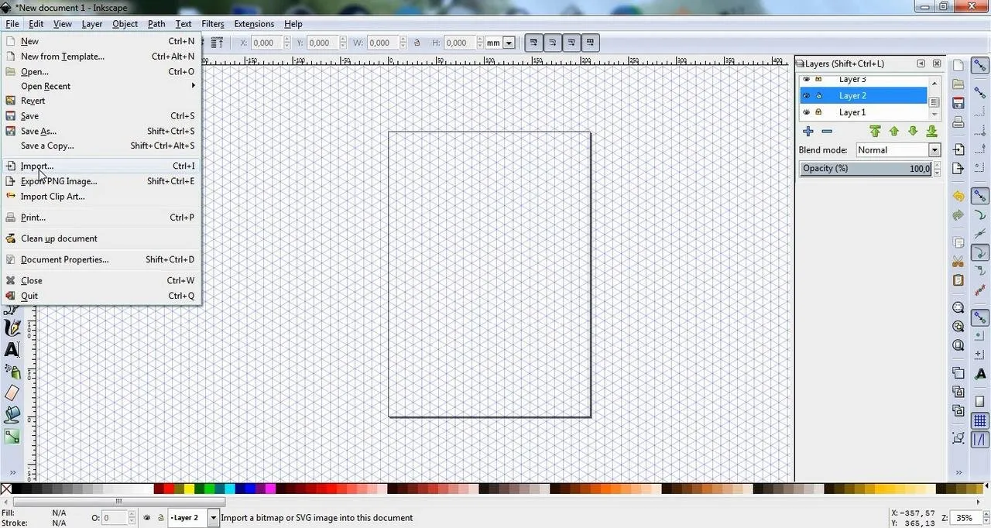Select Export PNG Image... menu entry
Viewport: 991px width, 528px height.
[101, 181]
